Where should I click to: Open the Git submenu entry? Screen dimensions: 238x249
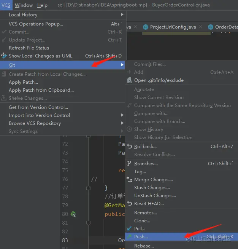coord(62,65)
